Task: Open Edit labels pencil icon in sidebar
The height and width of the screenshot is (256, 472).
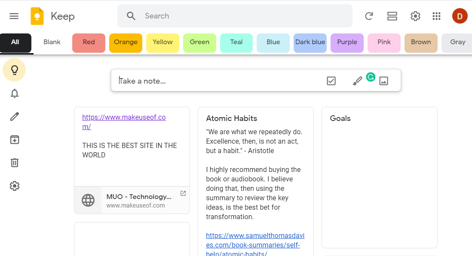Action: point(15,117)
